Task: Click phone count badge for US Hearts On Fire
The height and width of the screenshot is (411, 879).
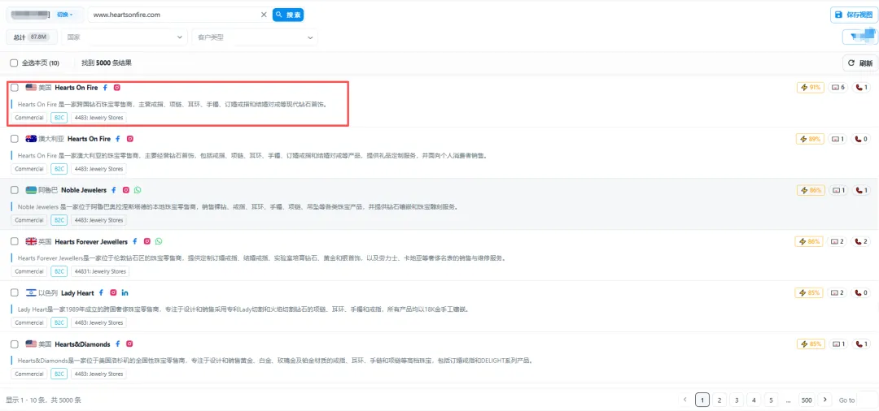Action: (x=862, y=87)
